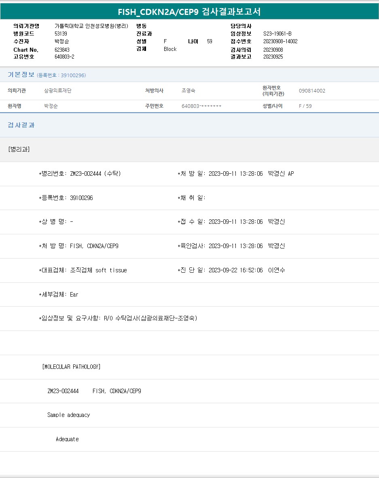Viewport: 379px width, 503px height.
Task: Click Chart No. value 623843
Action: point(62,50)
